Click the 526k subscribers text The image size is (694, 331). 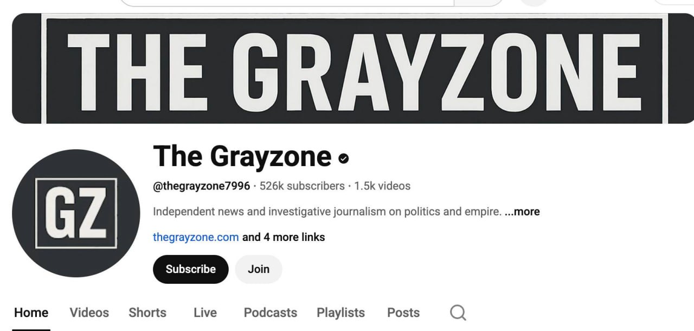tap(302, 186)
